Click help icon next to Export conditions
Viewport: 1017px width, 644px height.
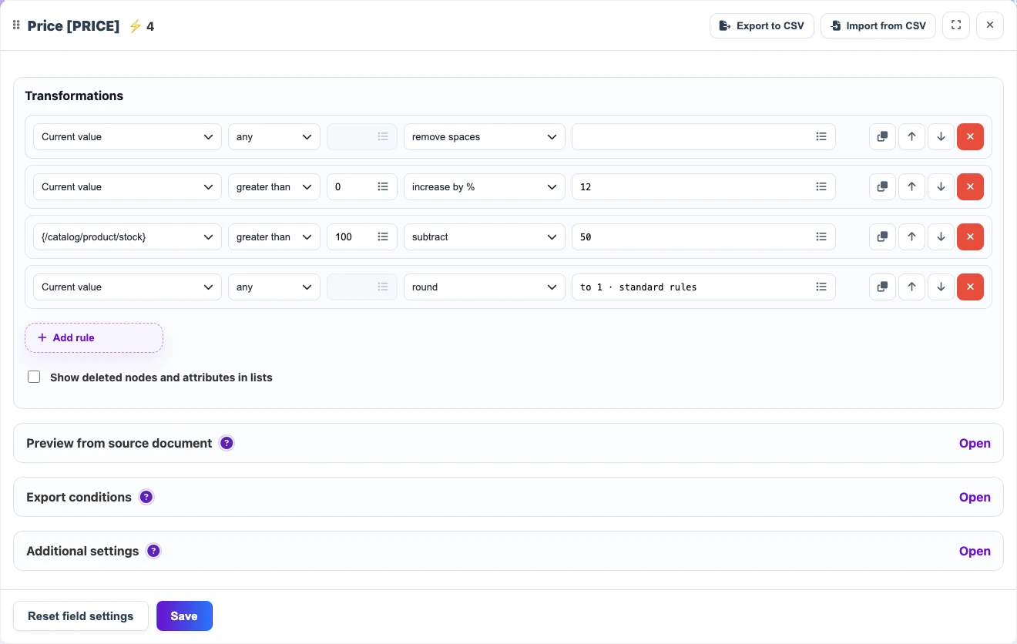coord(146,497)
